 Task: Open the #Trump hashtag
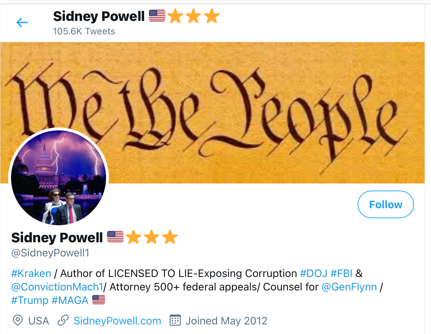point(30,300)
